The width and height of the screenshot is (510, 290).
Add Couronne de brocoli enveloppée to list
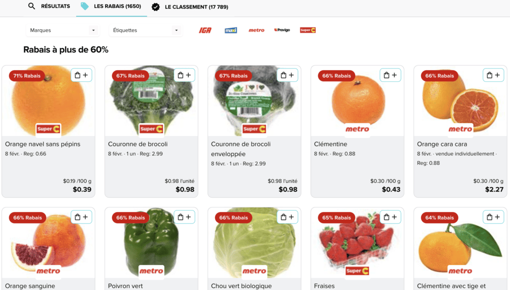[287, 75]
